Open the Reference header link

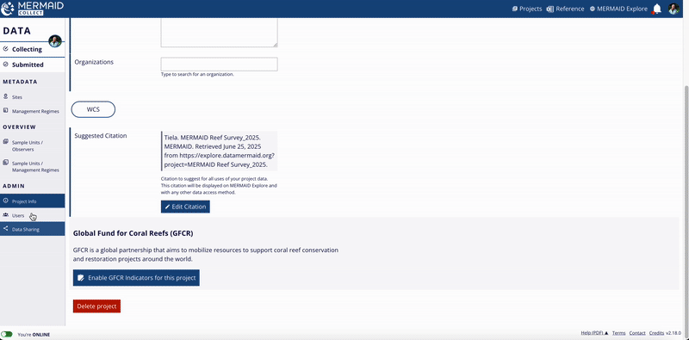pyautogui.click(x=565, y=9)
